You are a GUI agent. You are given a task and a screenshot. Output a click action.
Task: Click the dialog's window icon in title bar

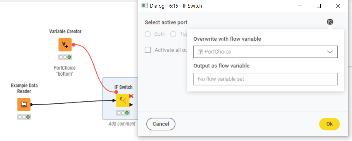pos(144,6)
